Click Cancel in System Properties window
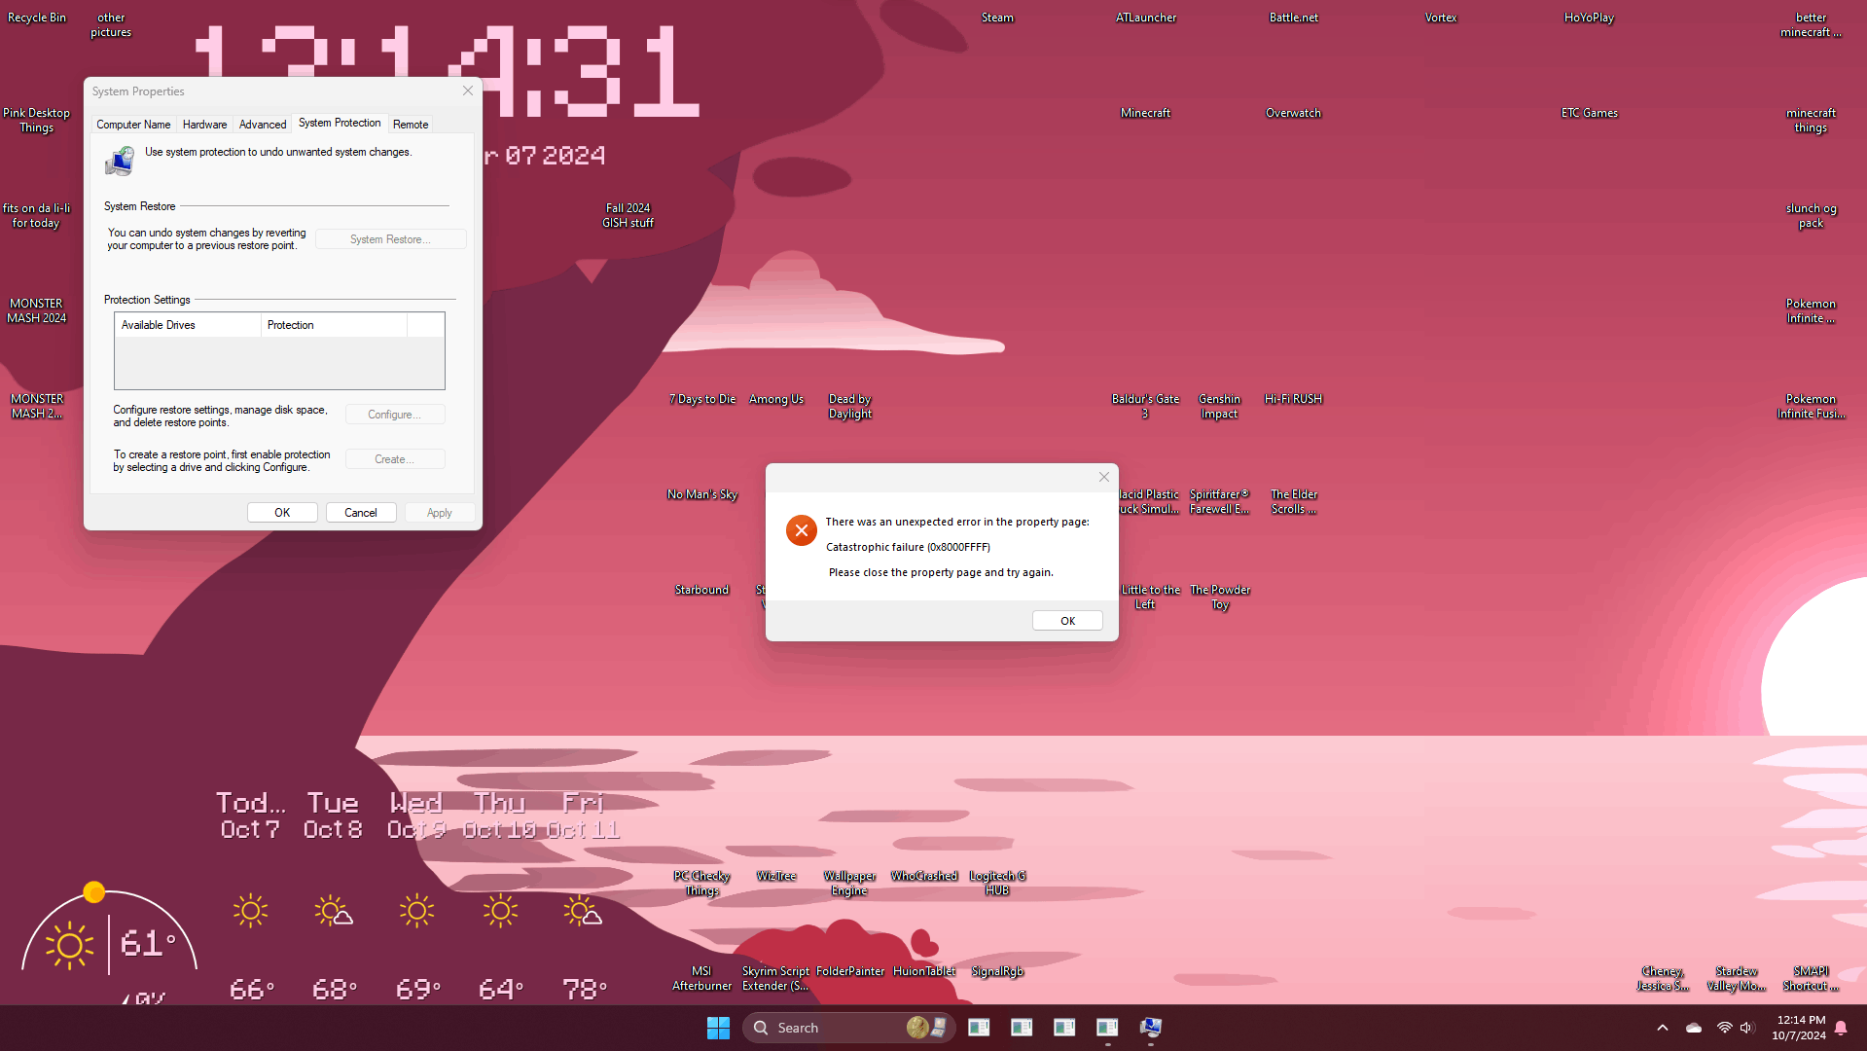 pos(361,513)
